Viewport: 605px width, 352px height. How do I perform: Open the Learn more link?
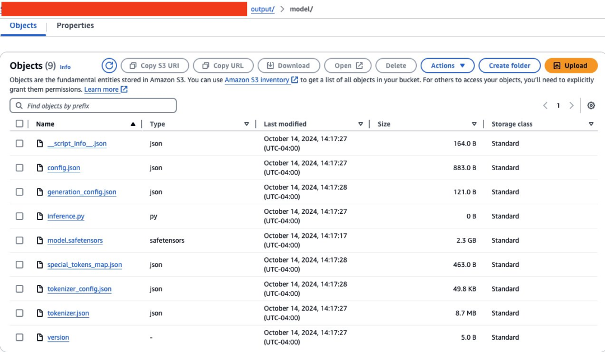coord(101,90)
